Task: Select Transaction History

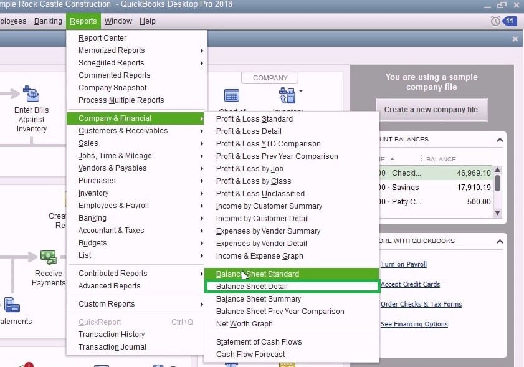Action: tap(136, 335)
